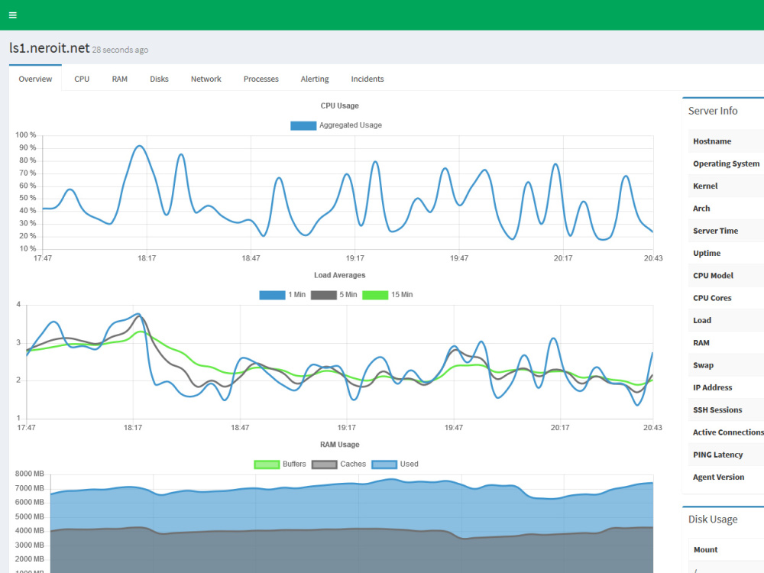Select the Swap row

click(726, 365)
